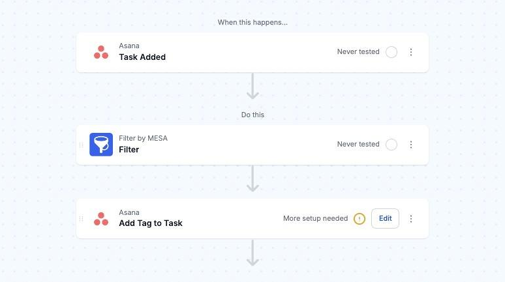The image size is (505, 282).
Task: Click Never tested label on Task Added
Action: (358, 52)
